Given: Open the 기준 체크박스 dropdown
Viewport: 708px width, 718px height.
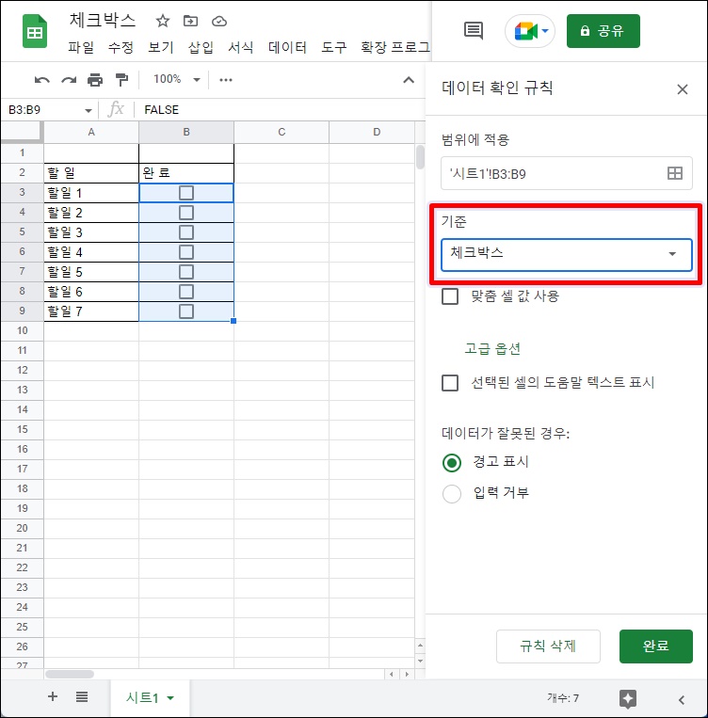Looking at the screenshot, I should click(x=567, y=255).
